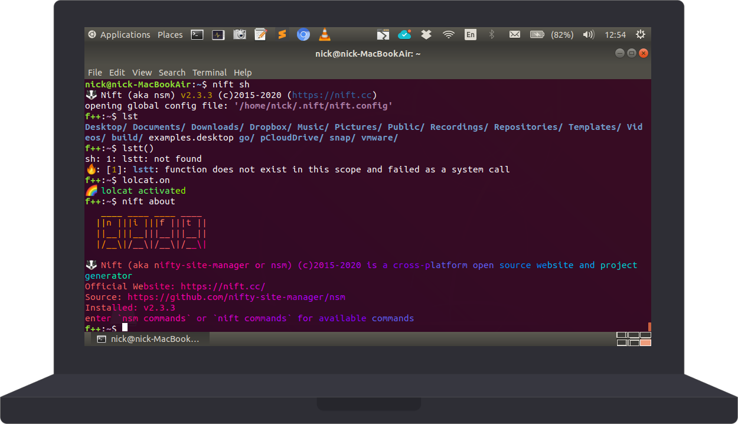Screen dimensions: 738x424
Task: Click the Documents/ directory name
Action: point(159,127)
